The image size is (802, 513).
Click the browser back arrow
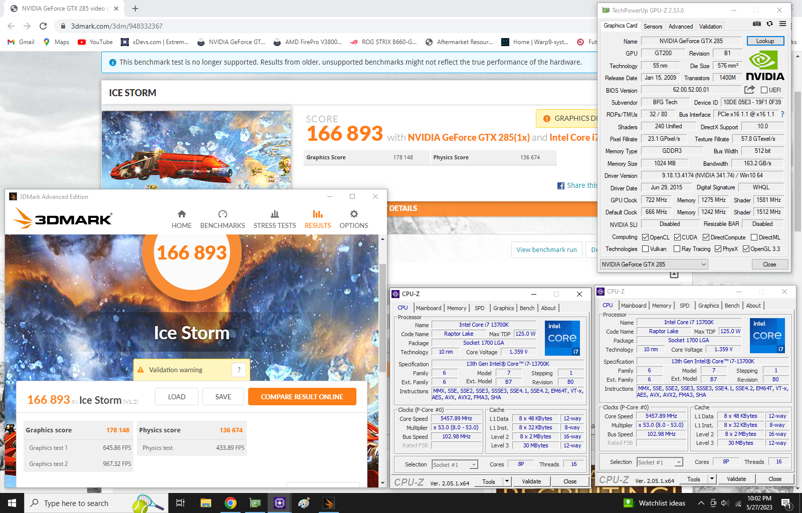11,26
